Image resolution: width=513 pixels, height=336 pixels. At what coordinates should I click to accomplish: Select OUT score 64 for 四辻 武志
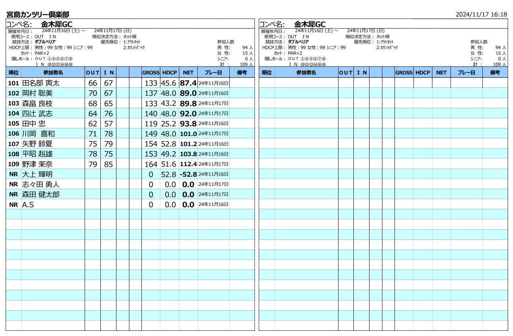tap(93, 113)
